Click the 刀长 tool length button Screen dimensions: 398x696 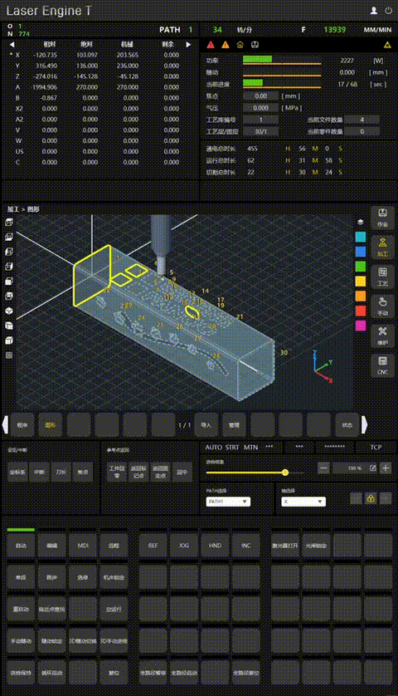[x=61, y=473]
